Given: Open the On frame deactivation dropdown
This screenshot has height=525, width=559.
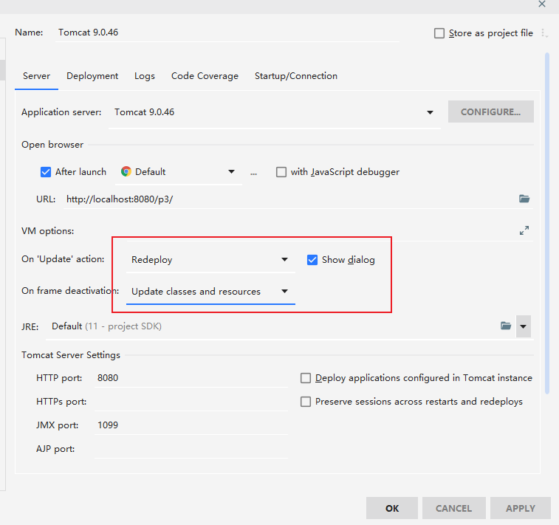Looking at the screenshot, I should (284, 292).
